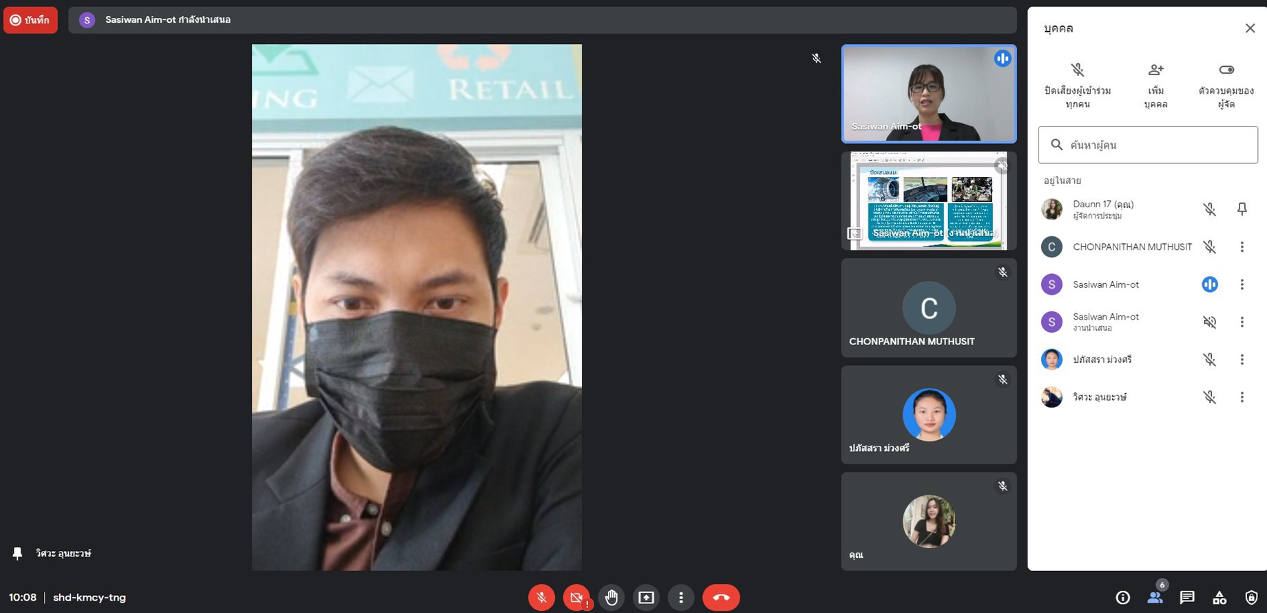Viewport: 1267px width, 613px height.
Task: Open the chat panel icon
Action: coord(1187,597)
